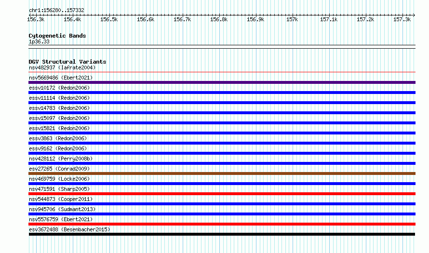
Task: Click the essv3863 (Redon2006) label
Action: tap(58, 138)
